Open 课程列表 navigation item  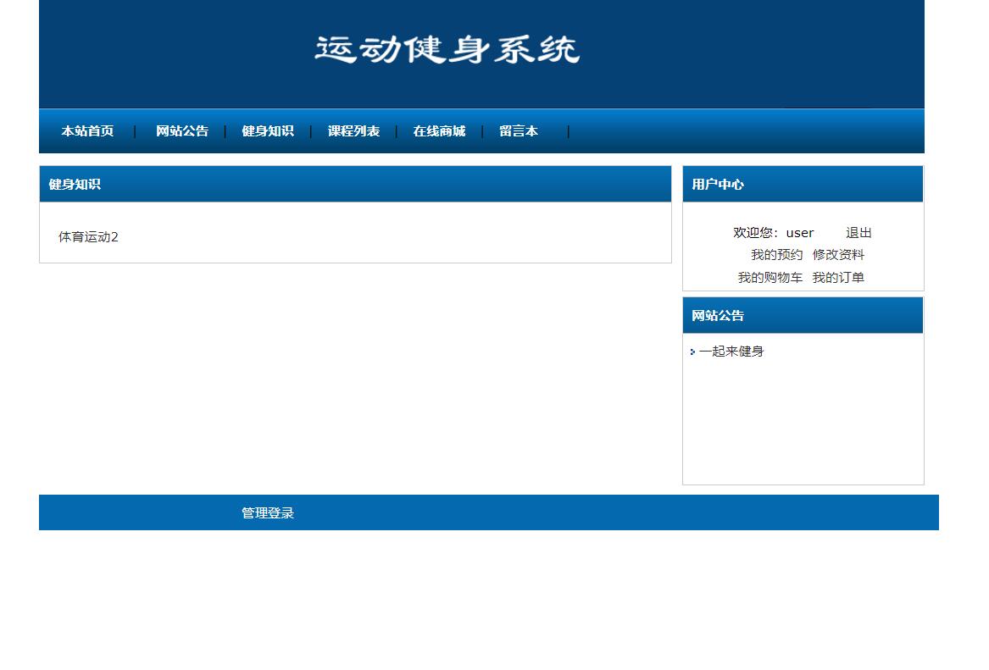click(353, 131)
